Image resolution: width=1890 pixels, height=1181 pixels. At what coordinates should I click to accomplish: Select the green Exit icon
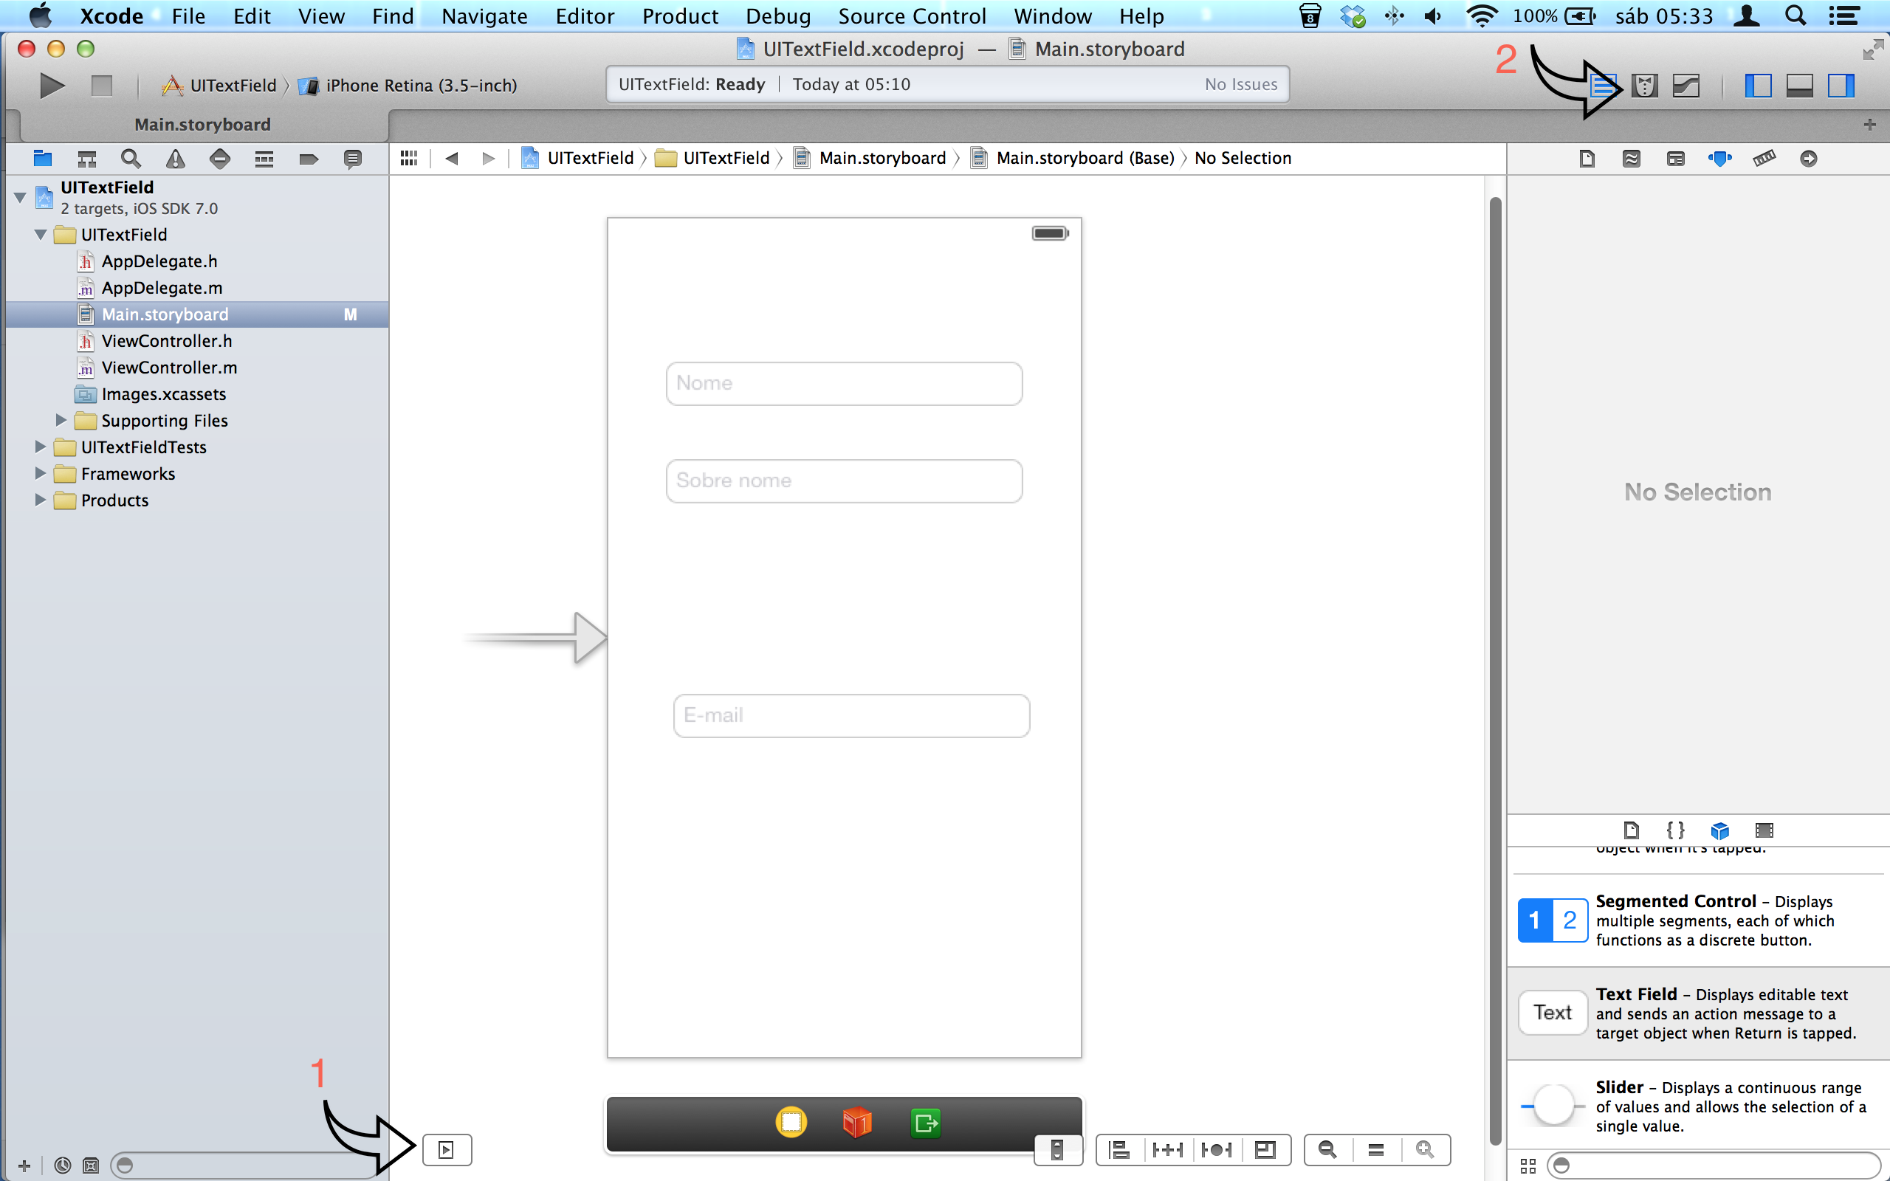[926, 1123]
